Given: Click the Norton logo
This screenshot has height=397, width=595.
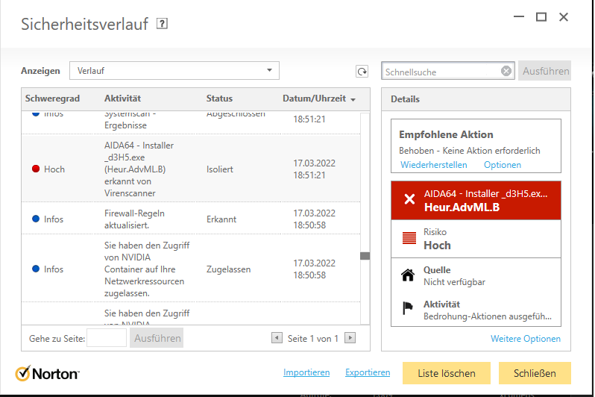Looking at the screenshot, I should tap(48, 373).
